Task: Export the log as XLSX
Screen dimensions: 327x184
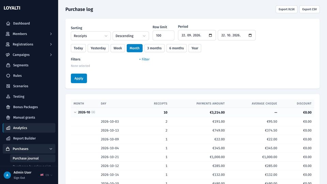Action: [x=286, y=9]
